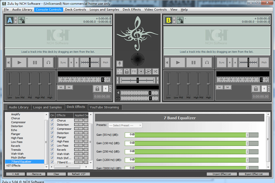Jump to start on Deck A
This screenshot has height=183, width=275.
(8, 62)
